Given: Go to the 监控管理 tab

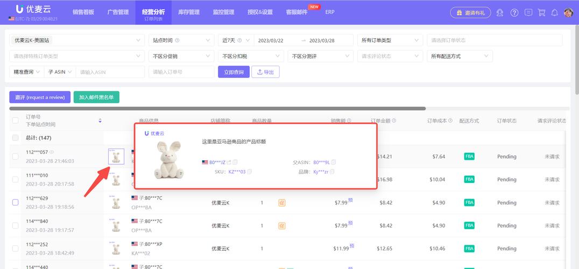Looking at the screenshot, I should [223, 12].
